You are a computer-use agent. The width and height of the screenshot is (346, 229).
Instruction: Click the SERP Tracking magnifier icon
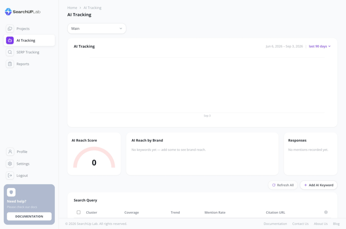10,52
